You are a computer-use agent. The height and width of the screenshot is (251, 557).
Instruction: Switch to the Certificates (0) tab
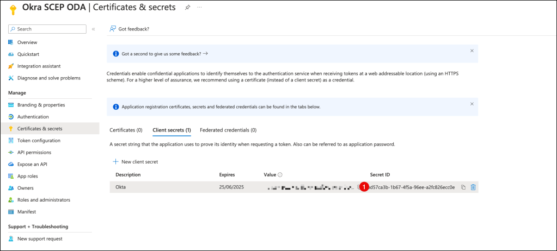tap(126, 130)
